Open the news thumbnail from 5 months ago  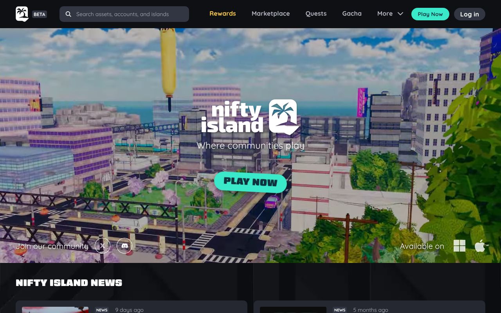click(293, 310)
